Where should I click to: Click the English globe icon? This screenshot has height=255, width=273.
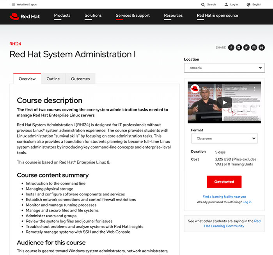click(248, 5)
